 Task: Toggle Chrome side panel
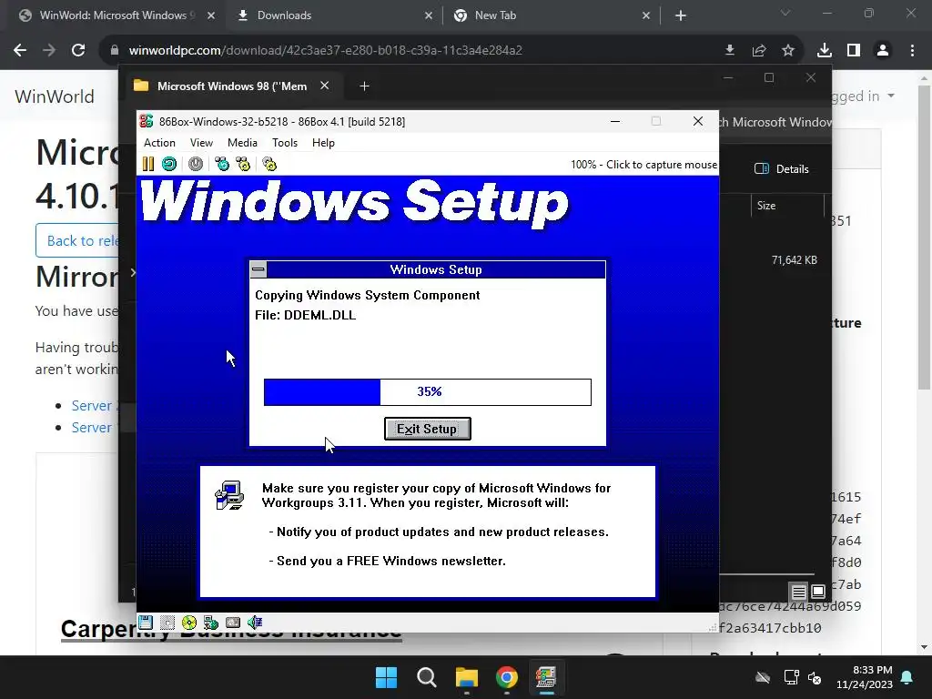854,51
